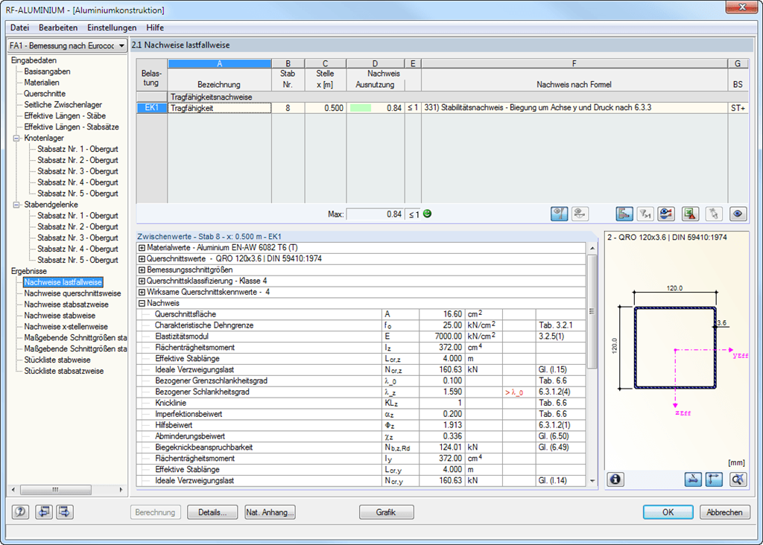Collapse the Stabendgelenke tree node
Viewport: 763px width, 545px height.
tap(16, 205)
